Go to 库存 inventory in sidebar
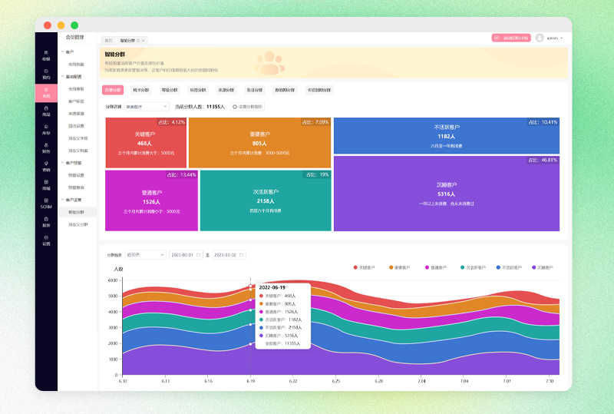614x414 pixels. point(46,129)
